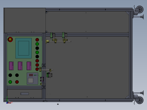Select the right purple module on panel

pyautogui.click(x=29, y=66)
